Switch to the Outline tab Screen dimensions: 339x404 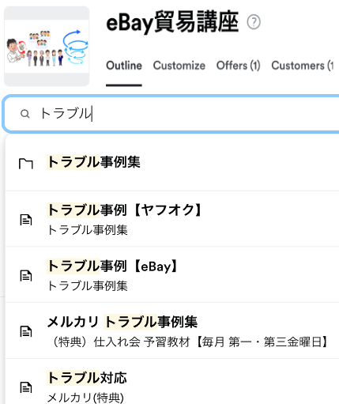click(x=124, y=66)
